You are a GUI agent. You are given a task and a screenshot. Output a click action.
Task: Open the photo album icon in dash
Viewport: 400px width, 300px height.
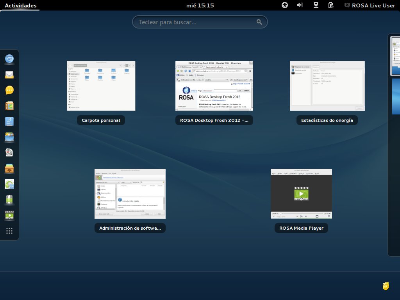click(x=9, y=106)
